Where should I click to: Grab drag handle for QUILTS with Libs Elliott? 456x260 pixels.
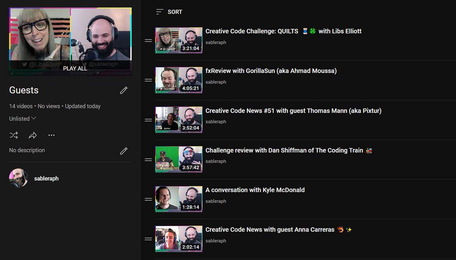point(148,41)
